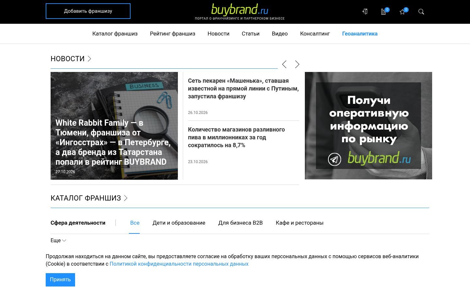470x293 pixels.
Task: Click the Получи оперативную информацию banner
Action: click(x=368, y=126)
